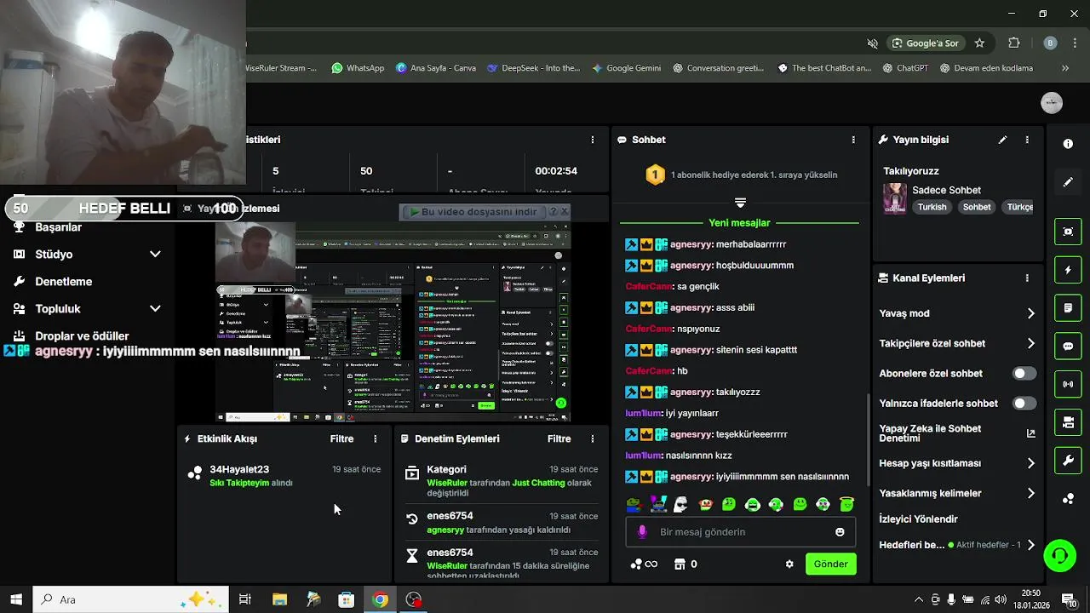Screen dimensions: 1090x613
Task: Open Denetim Eylemleri three-dot menu
Action: (x=593, y=439)
